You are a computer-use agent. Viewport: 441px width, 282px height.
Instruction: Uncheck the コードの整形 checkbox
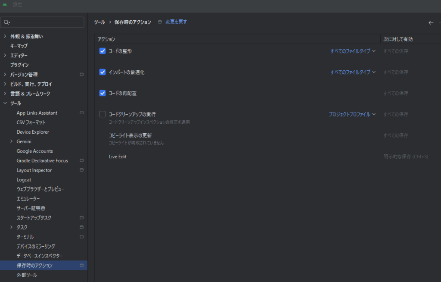point(102,51)
